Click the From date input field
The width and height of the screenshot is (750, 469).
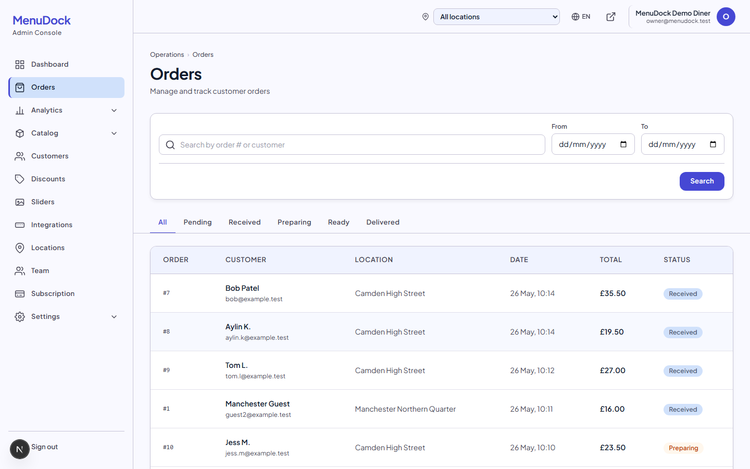click(x=593, y=144)
